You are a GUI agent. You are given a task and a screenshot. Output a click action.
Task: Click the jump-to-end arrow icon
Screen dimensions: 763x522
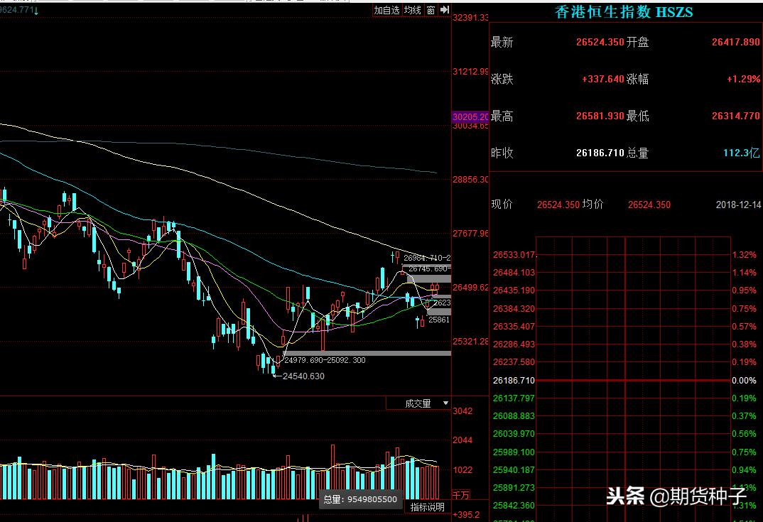click(x=444, y=10)
